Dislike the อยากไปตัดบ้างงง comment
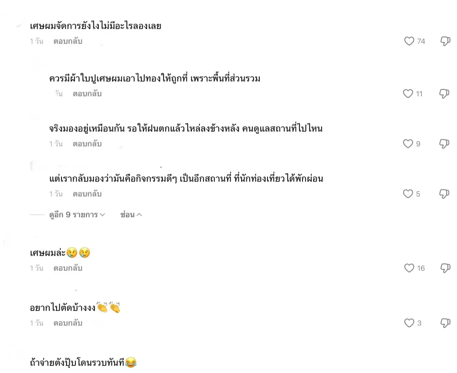Screen dimensions: 457x373 (x=445, y=323)
